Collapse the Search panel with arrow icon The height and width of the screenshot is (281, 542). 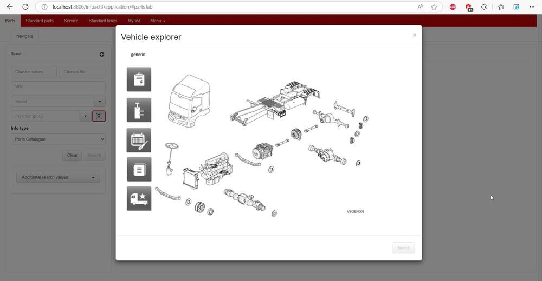[x=102, y=54]
